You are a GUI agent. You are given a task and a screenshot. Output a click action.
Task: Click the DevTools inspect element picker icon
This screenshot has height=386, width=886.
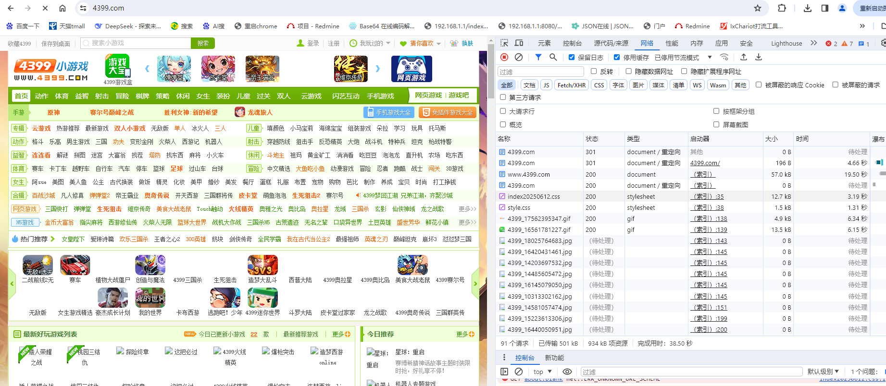click(504, 43)
